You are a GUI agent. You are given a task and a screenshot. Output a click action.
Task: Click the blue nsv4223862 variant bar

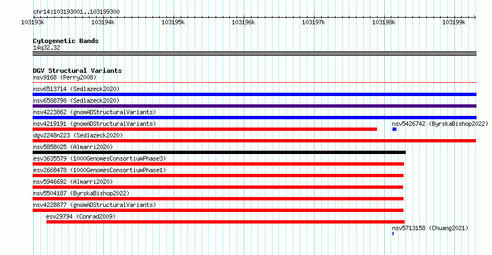click(254, 118)
